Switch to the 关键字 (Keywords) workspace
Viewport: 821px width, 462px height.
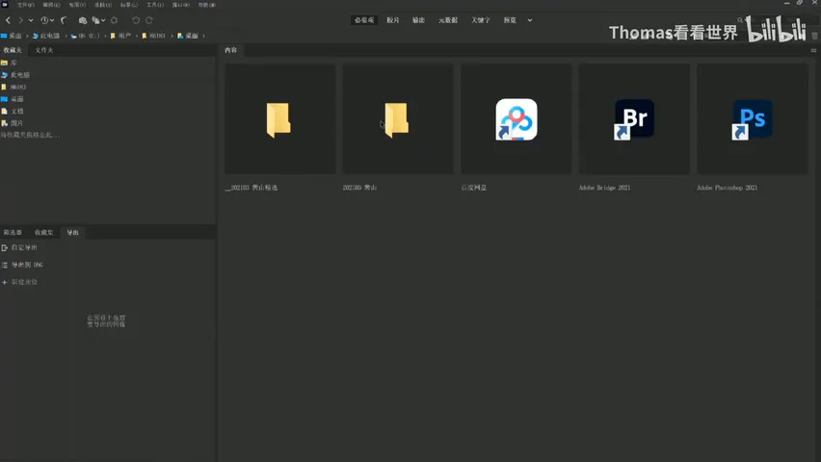click(480, 20)
